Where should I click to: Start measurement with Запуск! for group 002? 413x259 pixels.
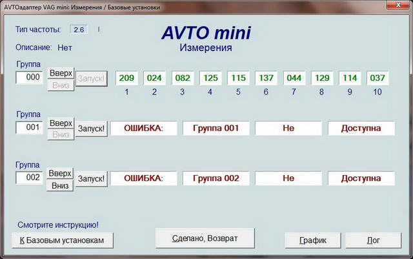92,179
